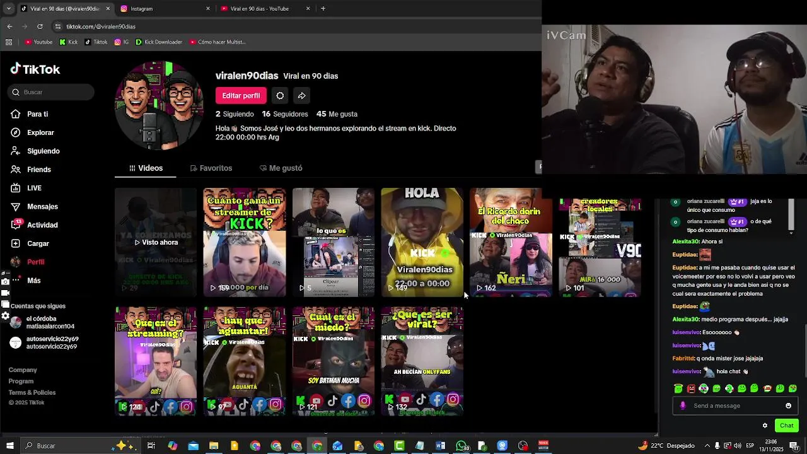This screenshot has height=454, width=807.
Task: Click the green Chat send button
Action: [x=787, y=426]
